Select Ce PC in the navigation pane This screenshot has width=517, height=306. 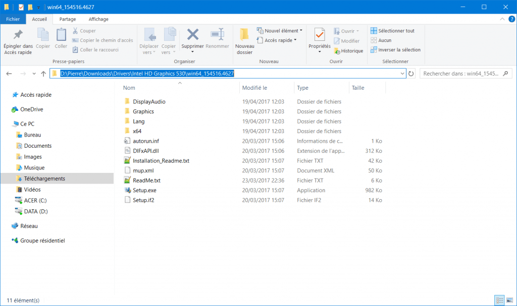27,124
